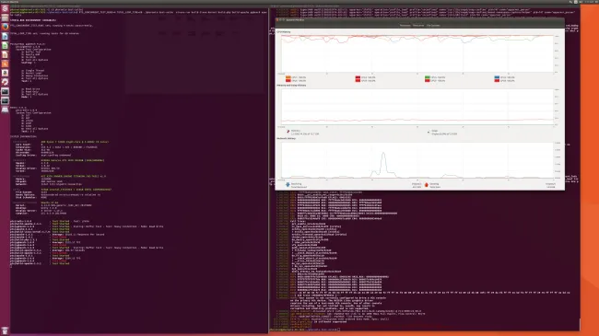The image size is (599, 336).
Task: Click the blue Receiving arrow icon
Action: (288, 185)
